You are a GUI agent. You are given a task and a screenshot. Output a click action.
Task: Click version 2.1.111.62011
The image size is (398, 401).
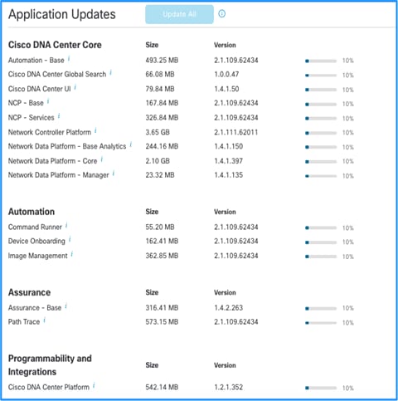tap(236, 132)
